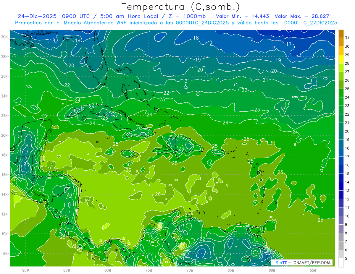Select the '16N' latitude axis label
The height and width of the screenshot is (274, 355).
coord(4,175)
